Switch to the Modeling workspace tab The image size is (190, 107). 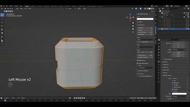(33, 6)
